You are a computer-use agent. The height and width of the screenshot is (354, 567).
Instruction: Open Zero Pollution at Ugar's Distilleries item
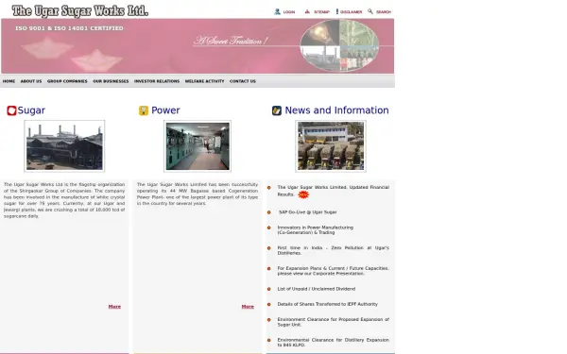(x=333, y=250)
